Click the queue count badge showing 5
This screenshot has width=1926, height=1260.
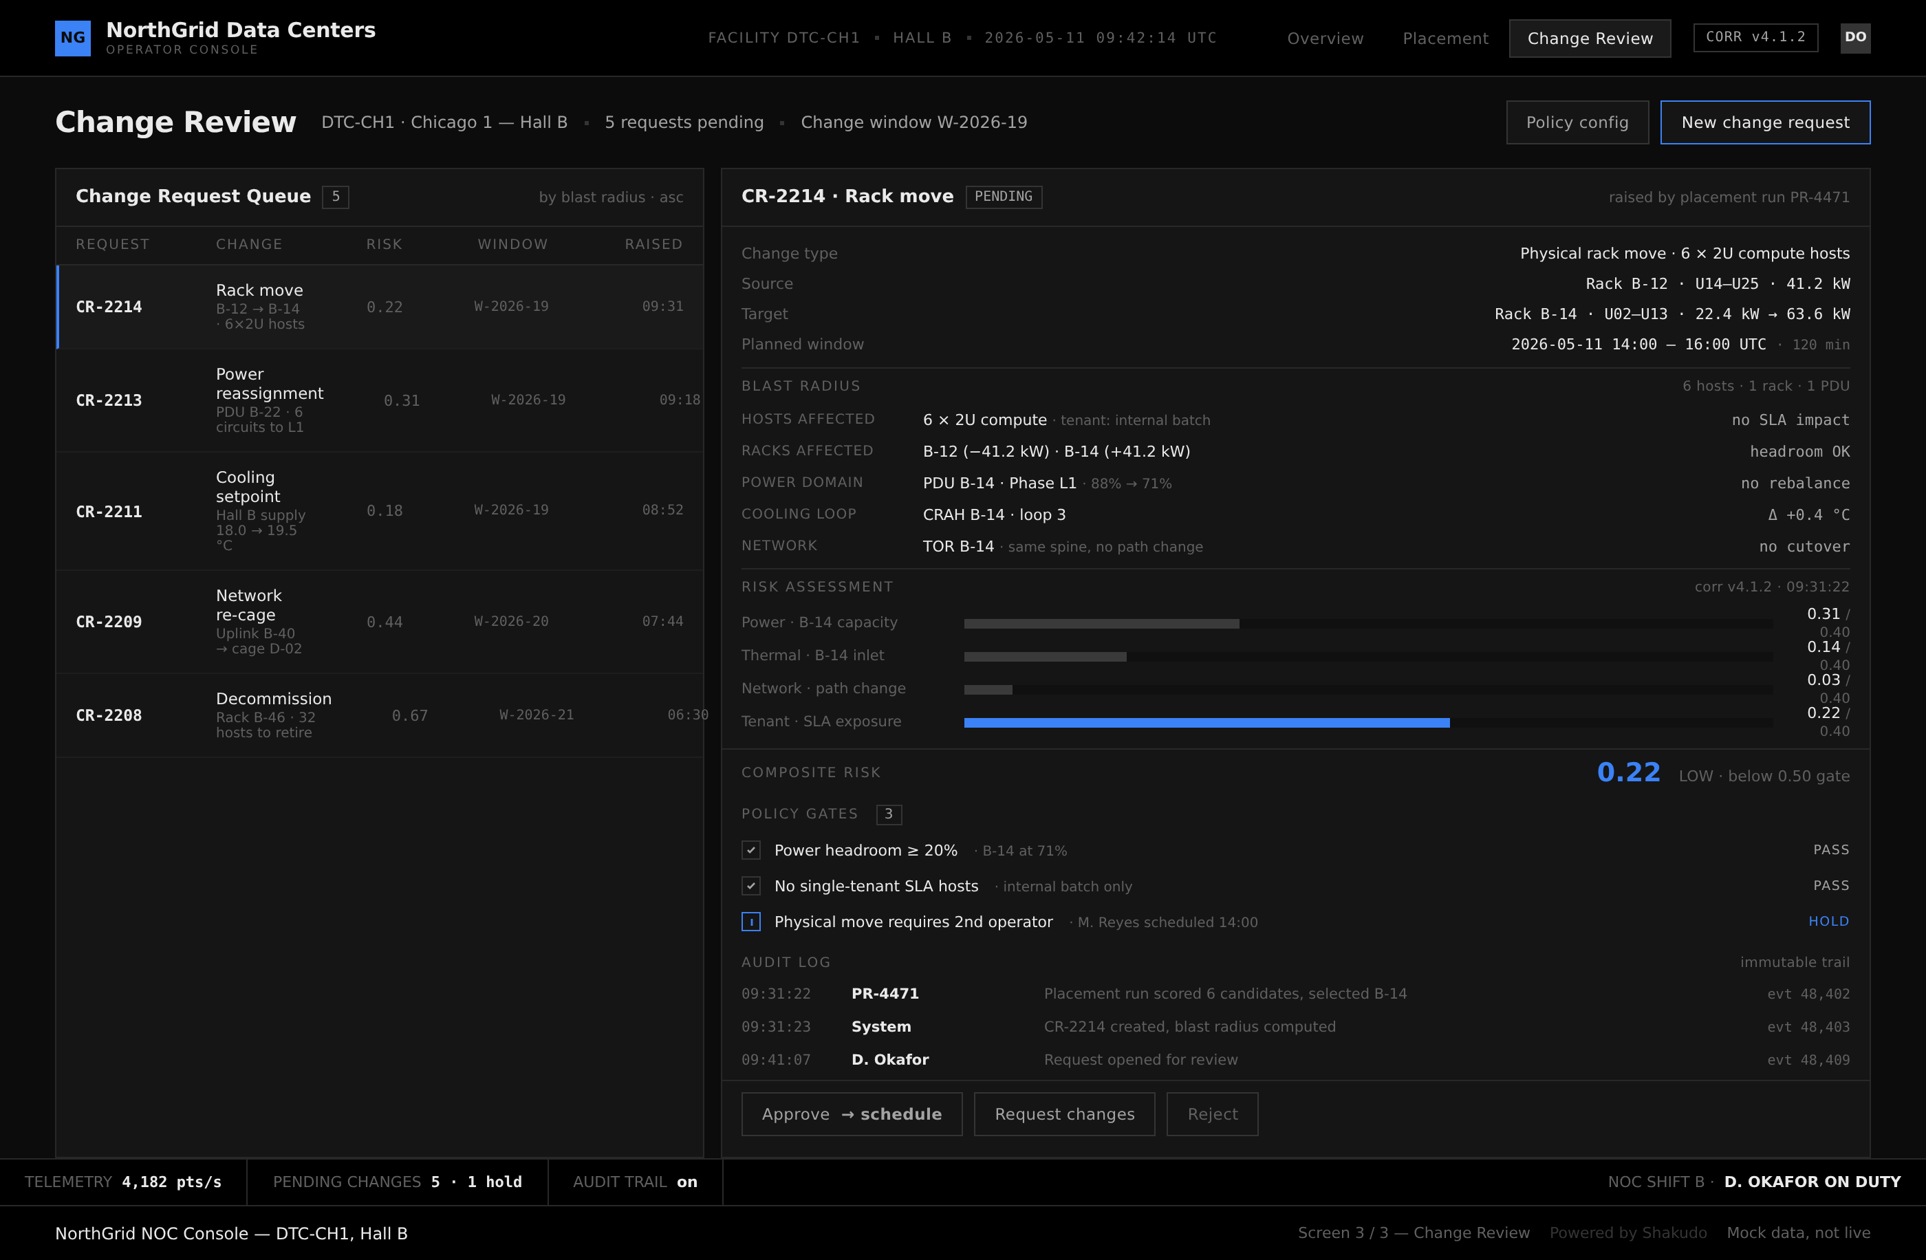pyautogui.click(x=336, y=197)
